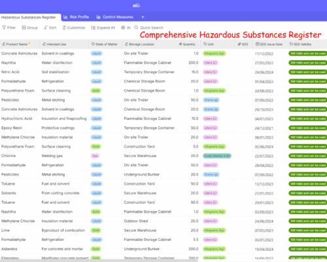Click the cloud logo in header
This screenshot has height=262, width=327.
[x=136, y=5]
